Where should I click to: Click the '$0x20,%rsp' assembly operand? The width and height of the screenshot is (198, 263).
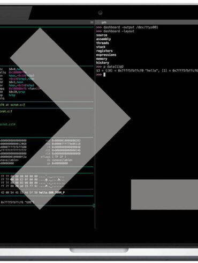pos(17,92)
